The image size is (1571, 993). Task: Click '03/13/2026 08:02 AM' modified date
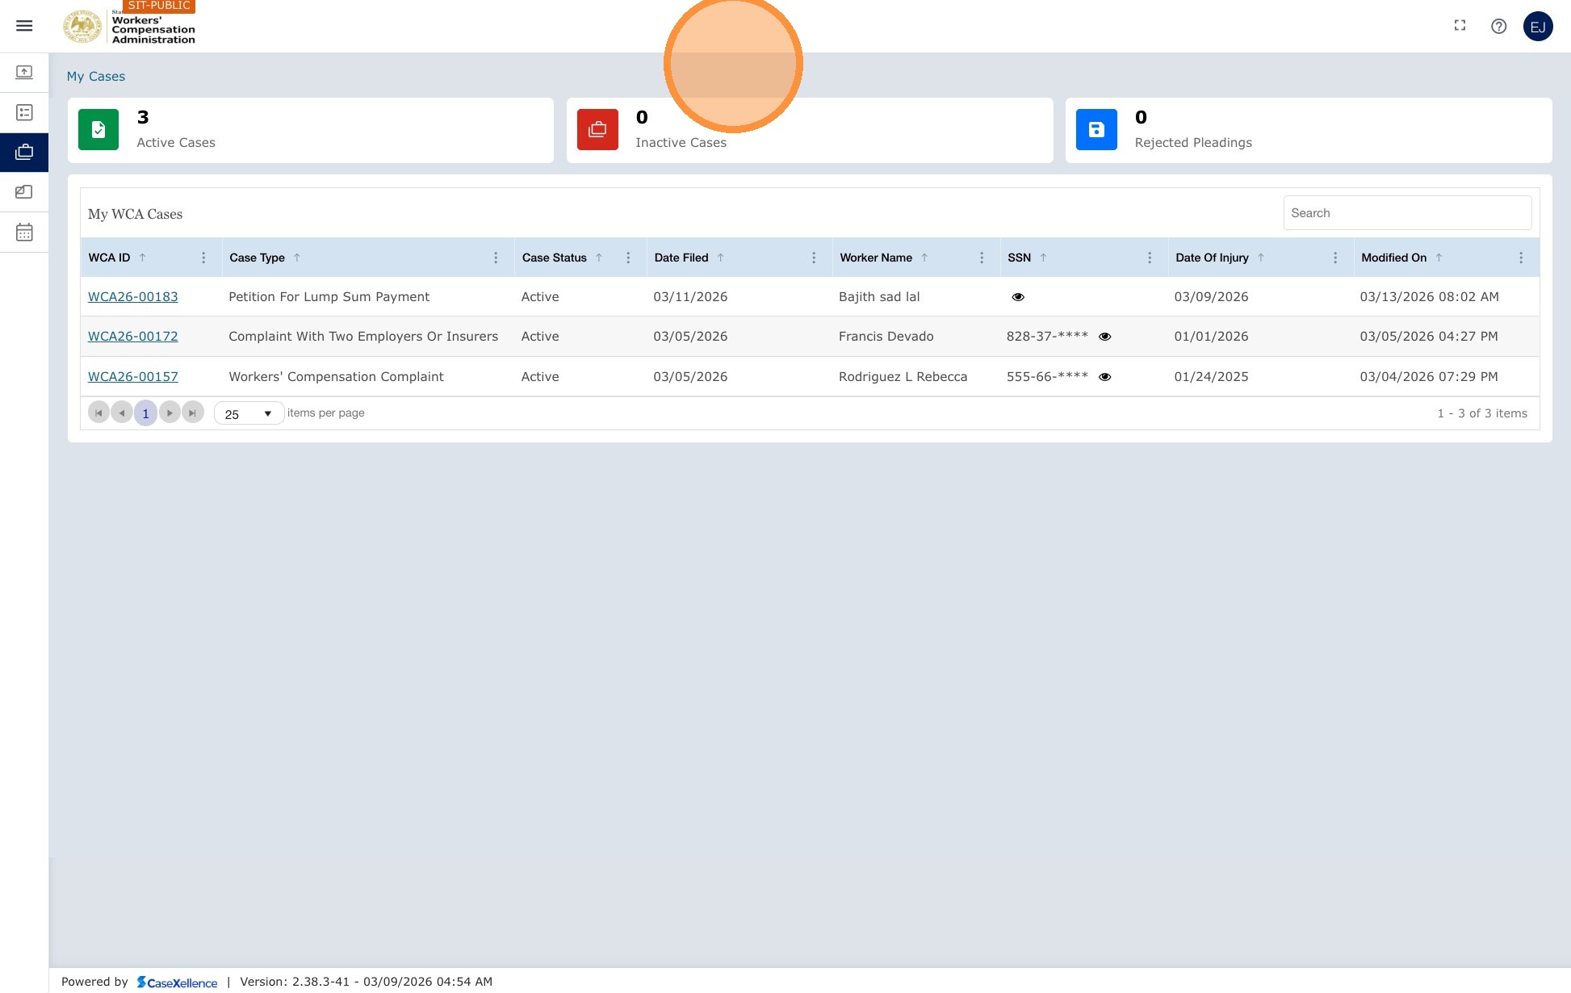tap(1429, 297)
